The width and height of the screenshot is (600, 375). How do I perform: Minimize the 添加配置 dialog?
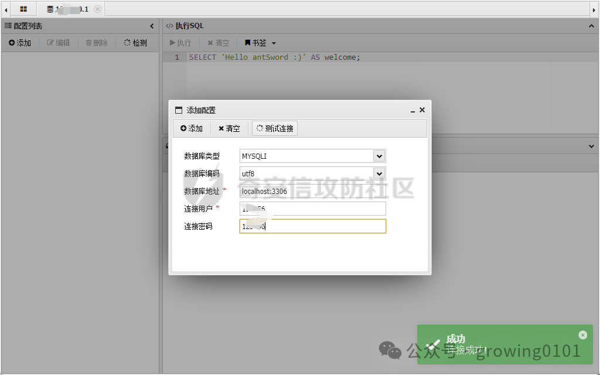[x=412, y=111]
